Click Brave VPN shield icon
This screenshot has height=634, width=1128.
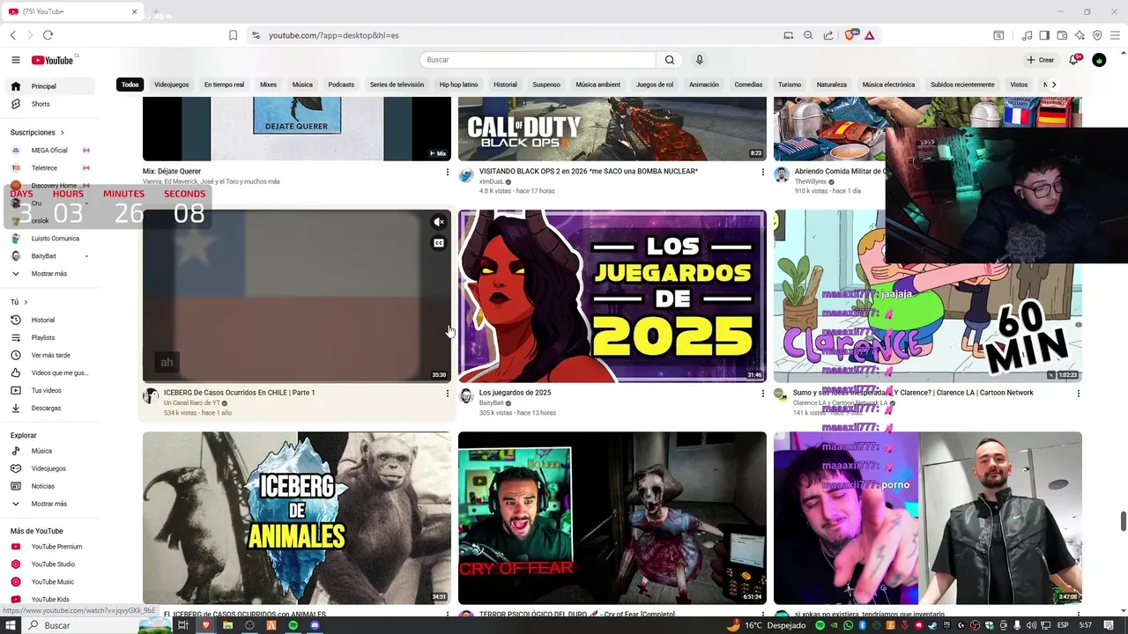point(1097,35)
